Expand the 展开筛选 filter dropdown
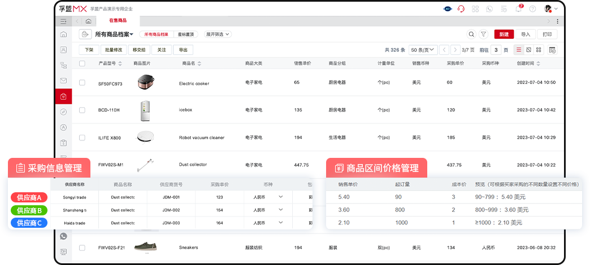 click(x=218, y=34)
